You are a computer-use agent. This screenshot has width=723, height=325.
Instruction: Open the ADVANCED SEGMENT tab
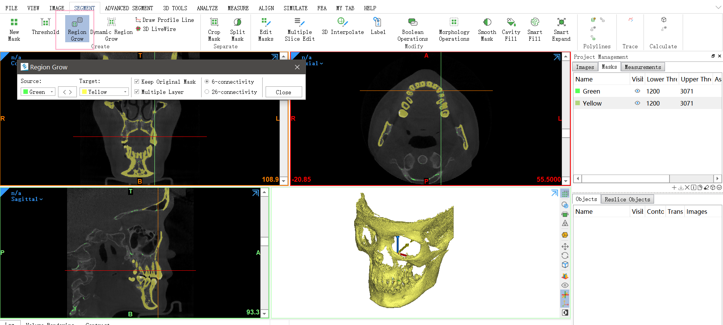(x=129, y=8)
